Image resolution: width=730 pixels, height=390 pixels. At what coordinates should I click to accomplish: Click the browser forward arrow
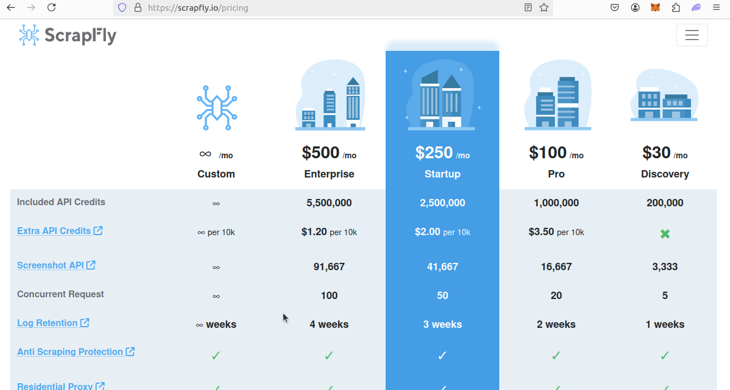31,8
